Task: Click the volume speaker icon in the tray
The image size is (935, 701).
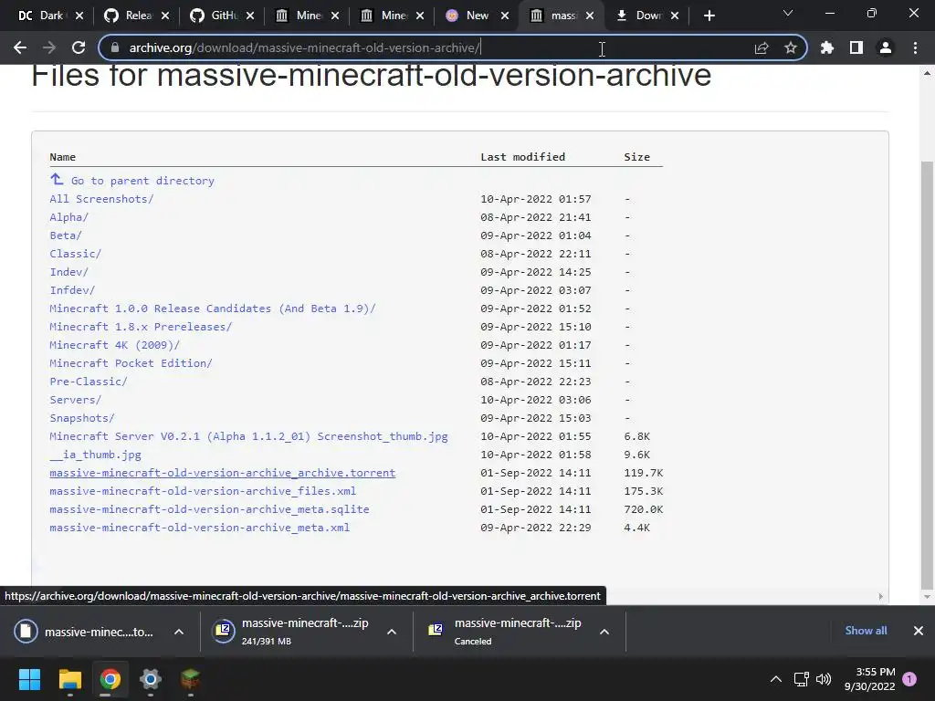Action: 824,679
